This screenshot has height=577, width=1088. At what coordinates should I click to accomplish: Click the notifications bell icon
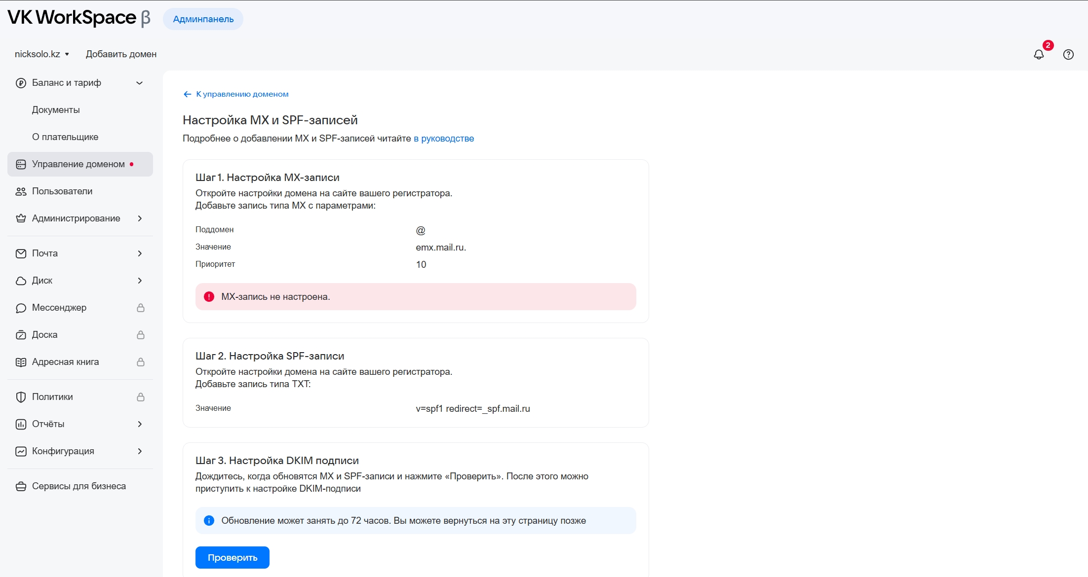(1039, 55)
